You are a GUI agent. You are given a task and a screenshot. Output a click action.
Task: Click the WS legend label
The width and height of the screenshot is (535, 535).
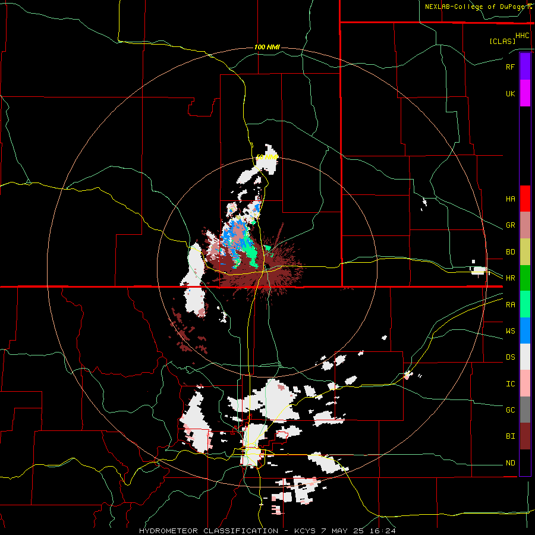(510, 331)
